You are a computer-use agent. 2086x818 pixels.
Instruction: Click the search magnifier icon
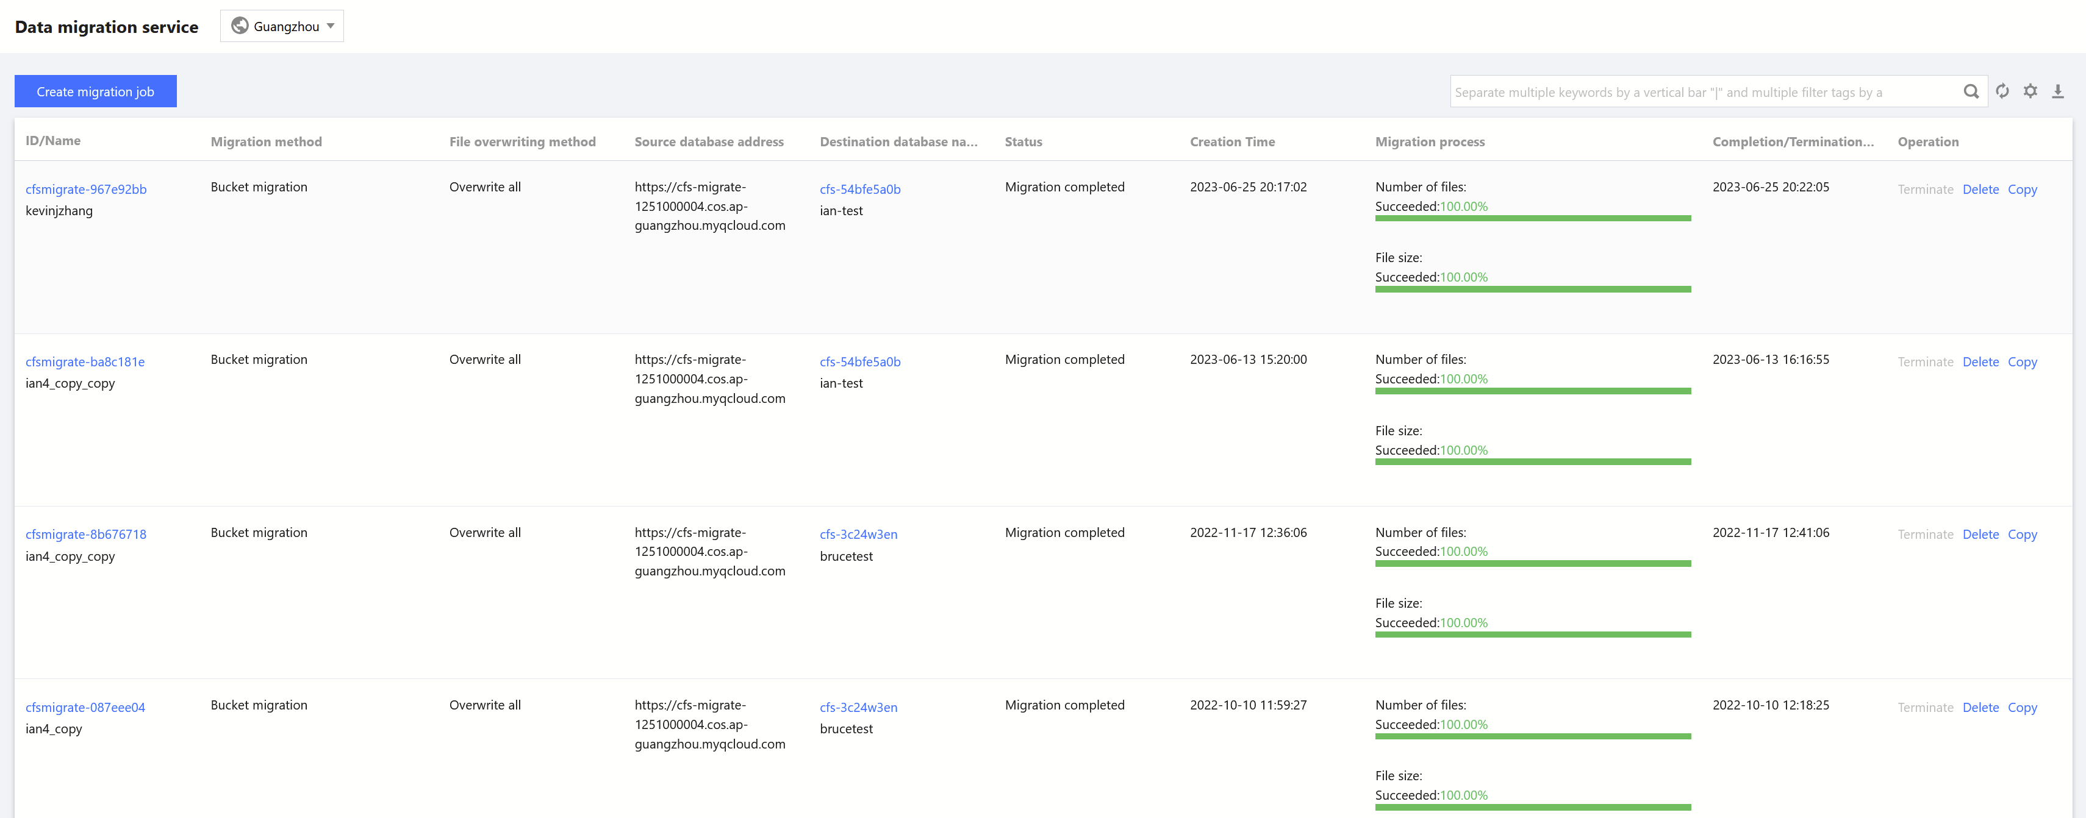point(1970,91)
